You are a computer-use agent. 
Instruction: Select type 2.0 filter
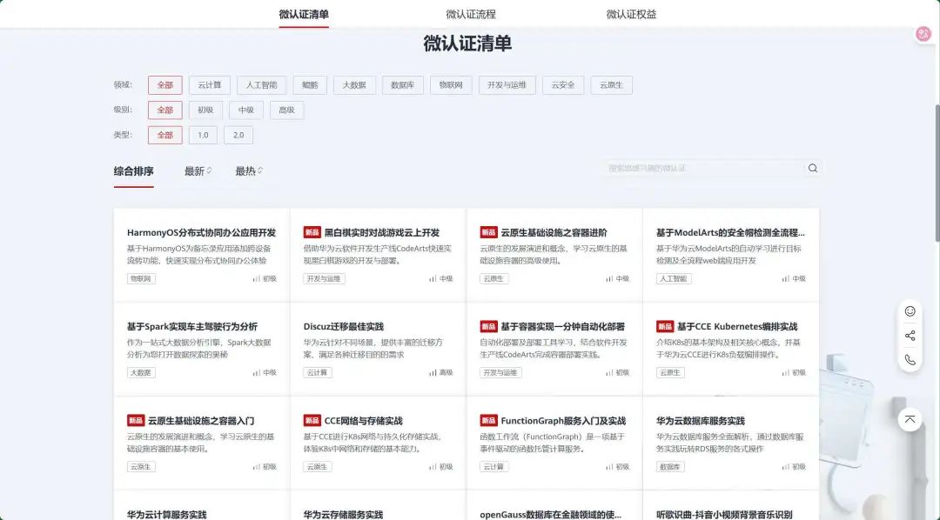tap(238, 135)
